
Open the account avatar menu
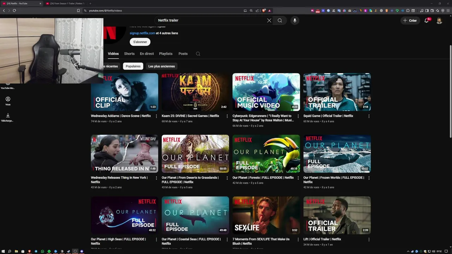(439, 20)
